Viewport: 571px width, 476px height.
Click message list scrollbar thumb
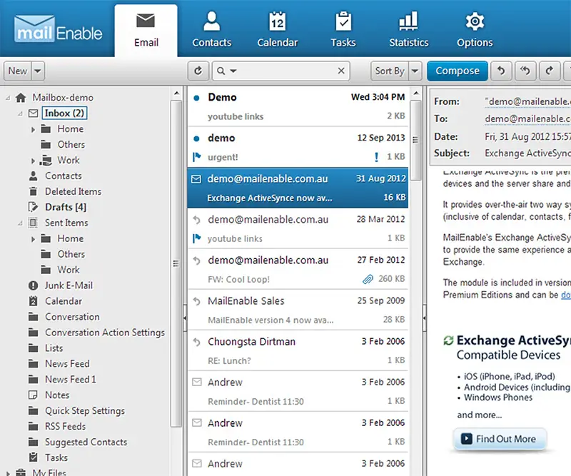[415, 140]
